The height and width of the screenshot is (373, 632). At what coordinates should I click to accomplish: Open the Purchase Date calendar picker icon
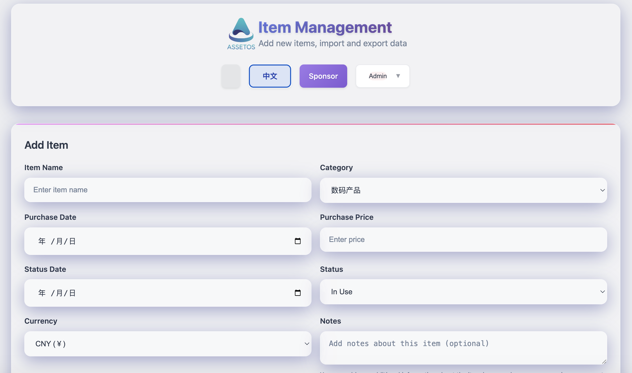click(x=298, y=241)
